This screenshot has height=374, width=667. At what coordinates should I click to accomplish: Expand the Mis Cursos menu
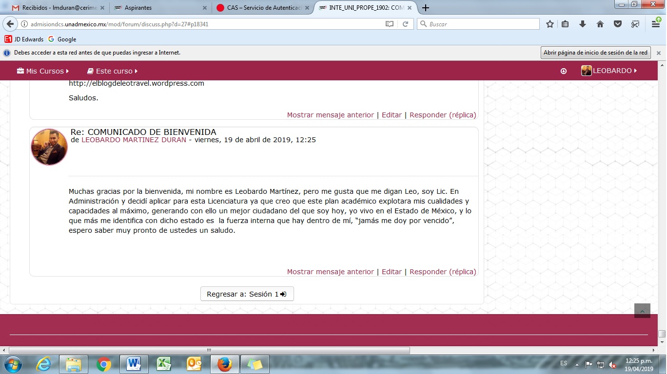tap(43, 71)
